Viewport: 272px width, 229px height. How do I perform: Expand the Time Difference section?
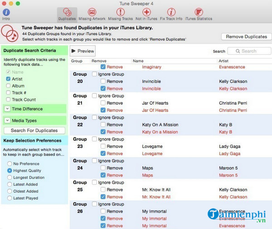7,109
